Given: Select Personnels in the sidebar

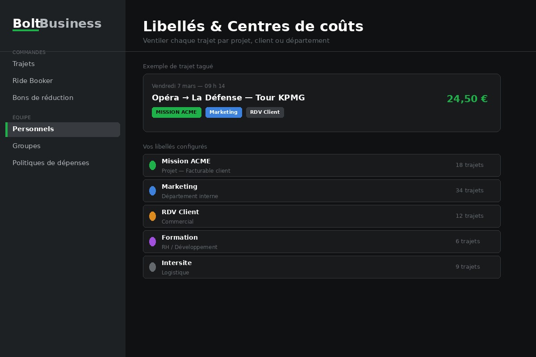Looking at the screenshot, I should tap(33, 129).
